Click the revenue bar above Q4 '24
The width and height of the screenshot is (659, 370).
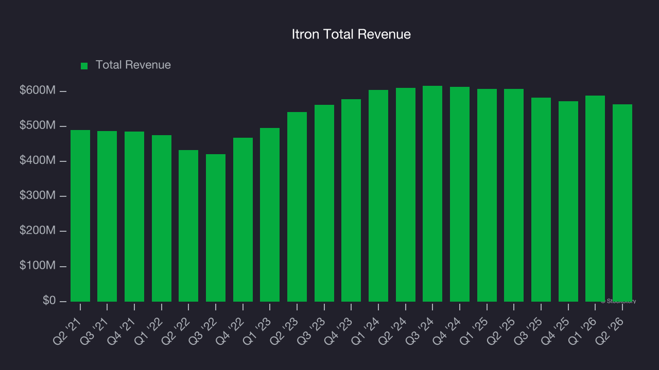(x=460, y=194)
